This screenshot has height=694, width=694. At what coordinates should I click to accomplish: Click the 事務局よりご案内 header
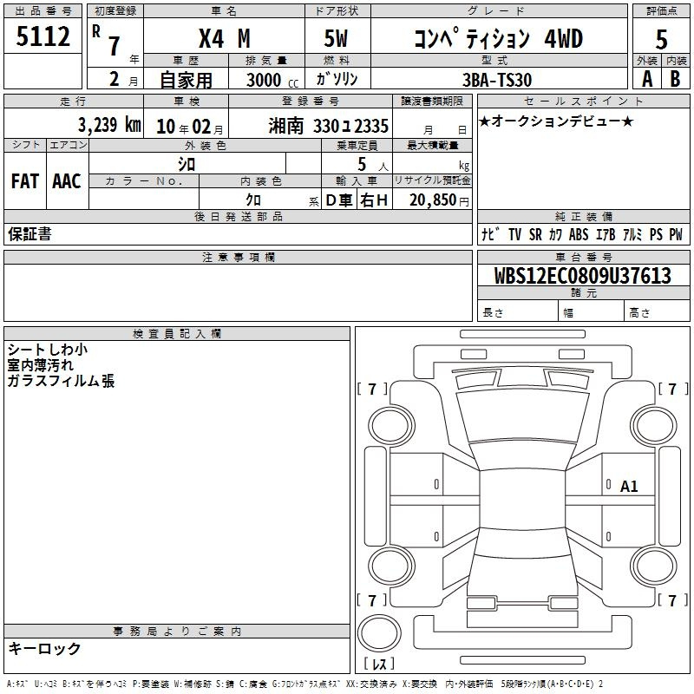[x=177, y=632]
